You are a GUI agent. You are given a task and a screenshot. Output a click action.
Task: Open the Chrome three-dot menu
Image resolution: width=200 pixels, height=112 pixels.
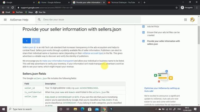pos(197,7)
